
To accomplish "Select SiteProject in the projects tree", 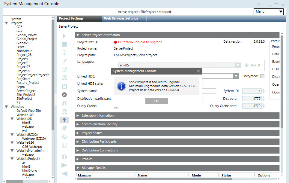I will 24,99.
